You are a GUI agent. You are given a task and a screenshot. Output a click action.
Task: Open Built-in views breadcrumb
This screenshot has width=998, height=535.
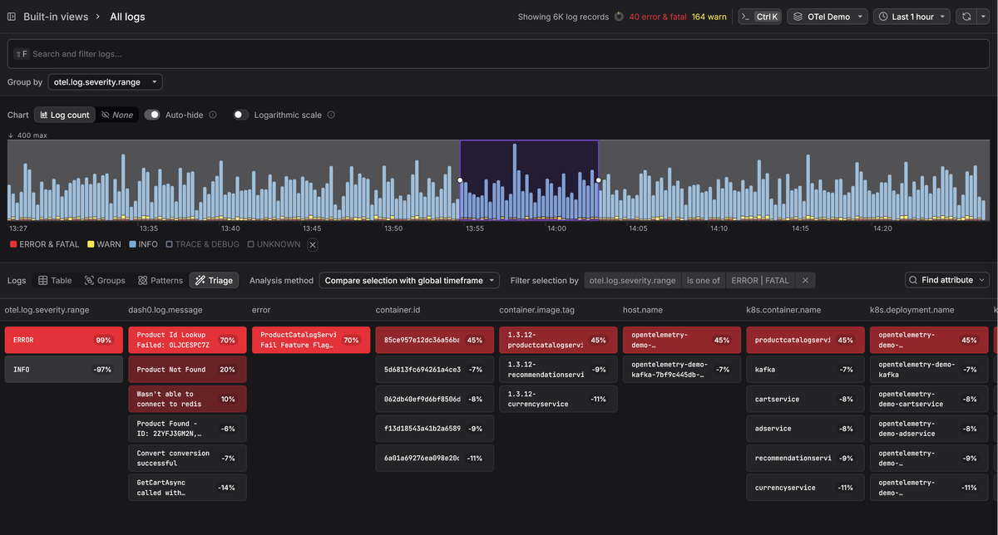[56, 17]
